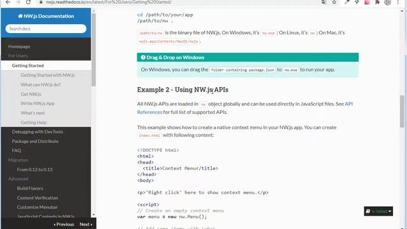Reload the page with the refresh icon
This screenshot has width=407, height=229.
coord(28,2)
